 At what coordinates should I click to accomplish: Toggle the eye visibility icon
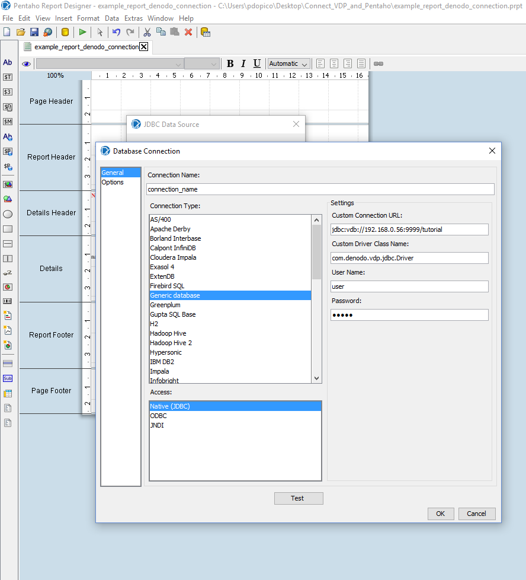26,64
